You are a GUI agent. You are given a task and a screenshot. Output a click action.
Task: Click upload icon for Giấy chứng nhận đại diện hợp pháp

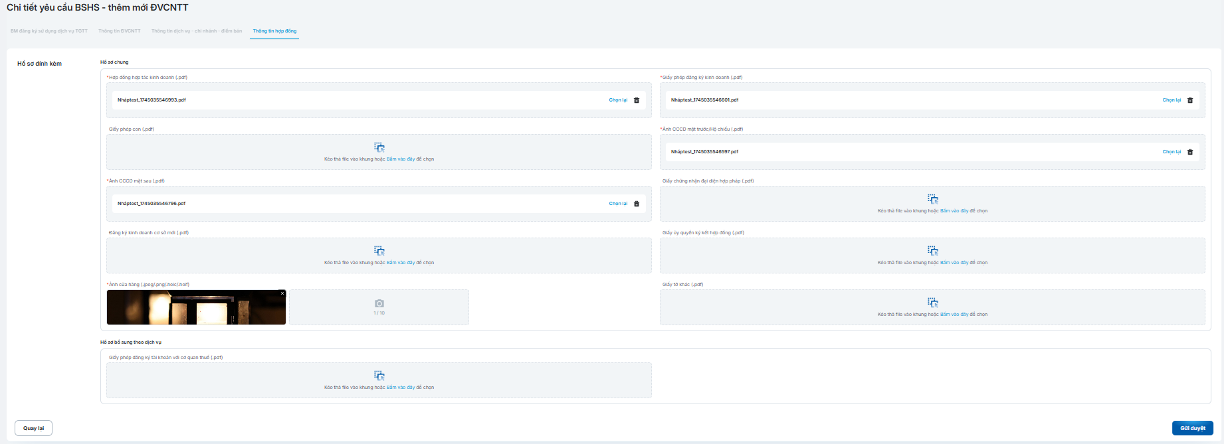click(933, 199)
